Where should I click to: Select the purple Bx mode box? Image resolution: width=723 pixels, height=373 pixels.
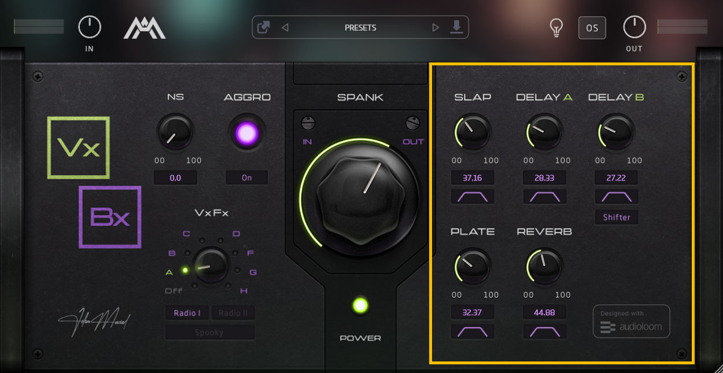click(x=110, y=217)
